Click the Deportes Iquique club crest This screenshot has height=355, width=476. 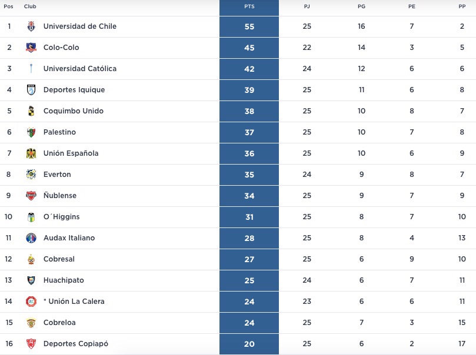(31, 90)
